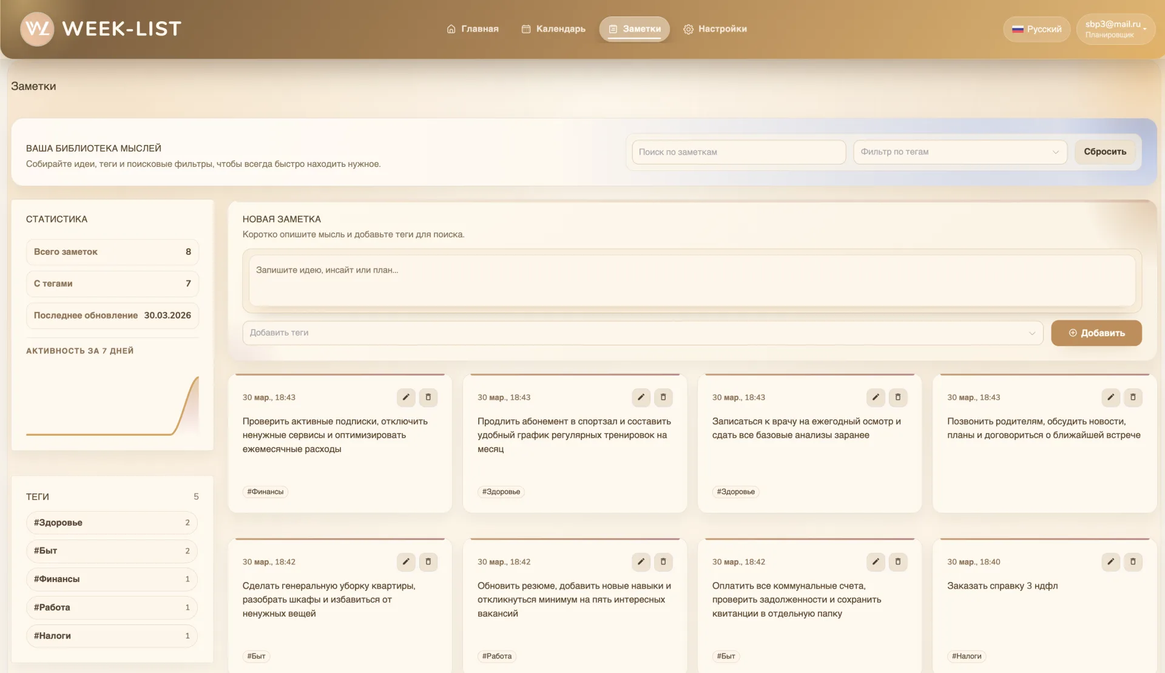Open the Настройки tab
The image size is (1165, 673).
click(715, 29)
